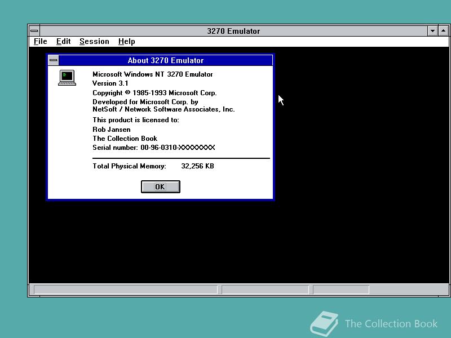Viewport: 451px width, 338px height.
Task: Open the Session menu
Action: coord(94,41)
